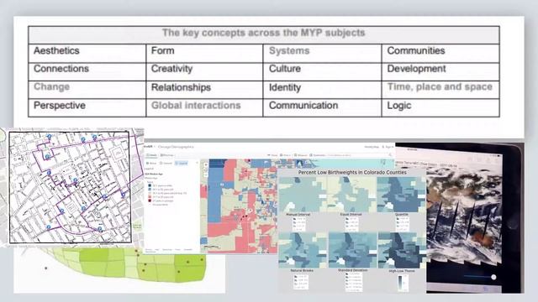Click the 'Culture' table cell

pos(322,71)
